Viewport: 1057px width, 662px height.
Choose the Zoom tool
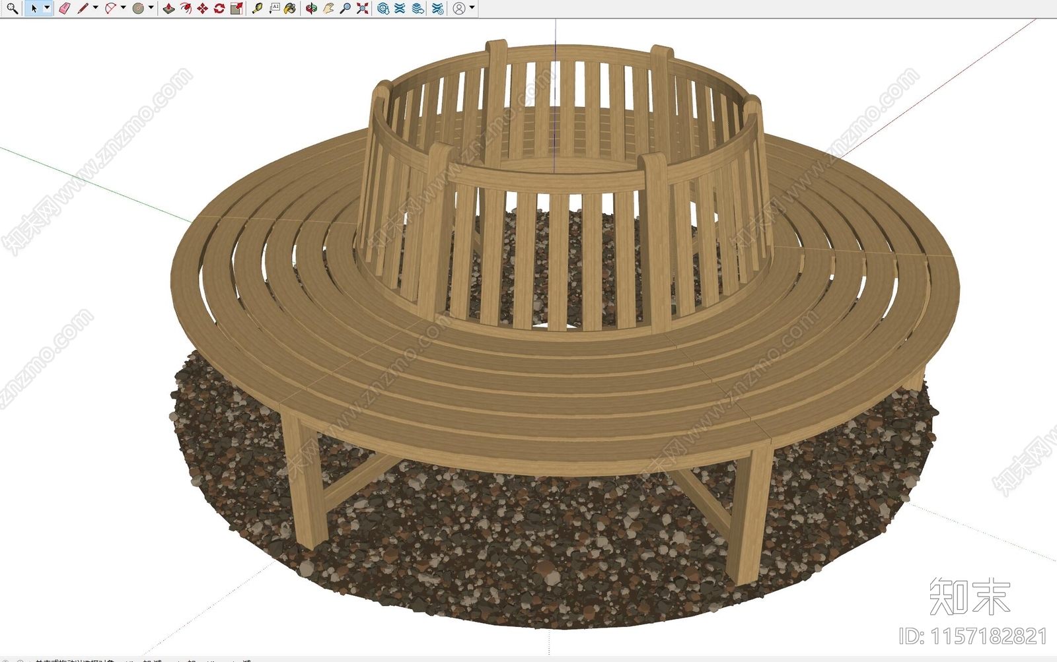click(346, 9)
